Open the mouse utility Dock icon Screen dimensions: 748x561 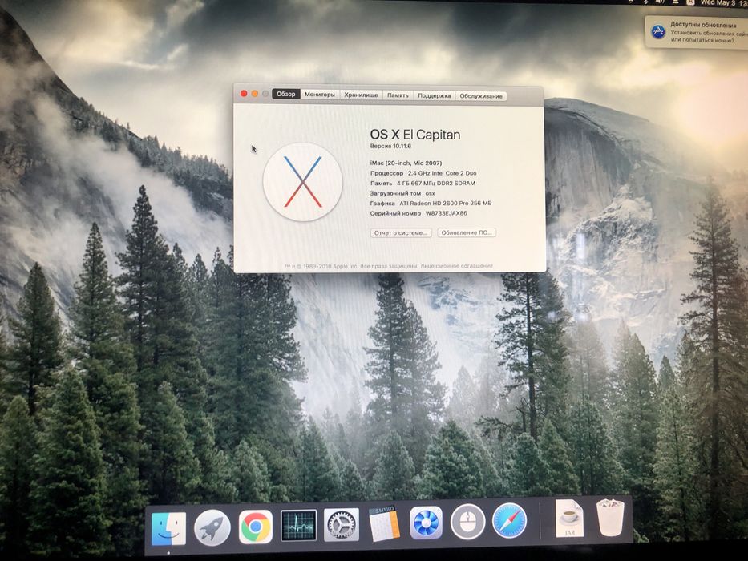pyautogui.click(x=468, y=522)
